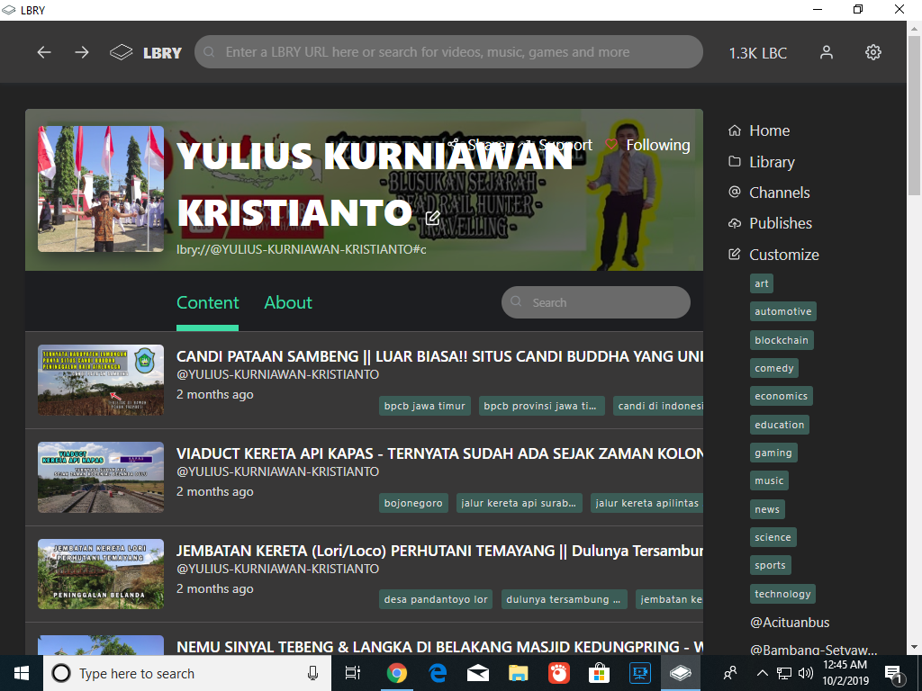Open the CANDI PATAAN SAMBENG thumbnail
922x691 pixels.
[101, 381]
